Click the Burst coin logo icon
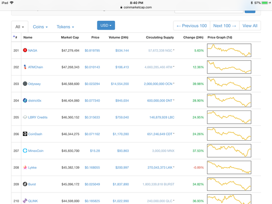Image resolution: width=272 pixels, height=204 pixels. [25, 184]
